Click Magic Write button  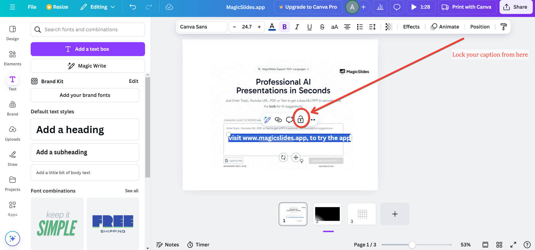tap(88, 66)
